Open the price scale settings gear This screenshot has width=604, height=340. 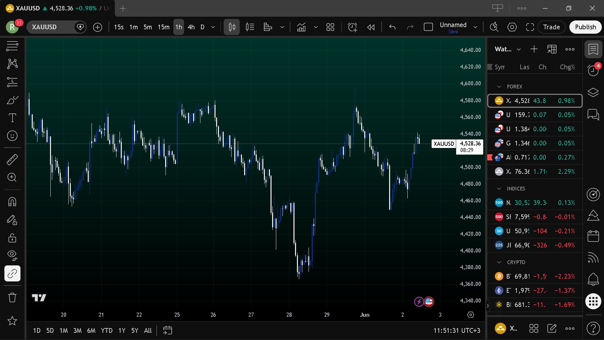[x=471, y=314]
